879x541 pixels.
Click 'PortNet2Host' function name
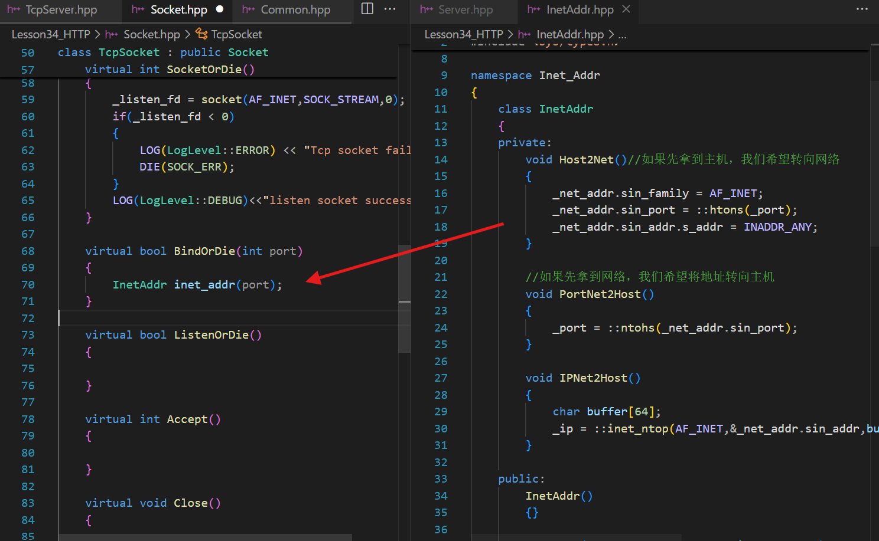click(600, 294)
